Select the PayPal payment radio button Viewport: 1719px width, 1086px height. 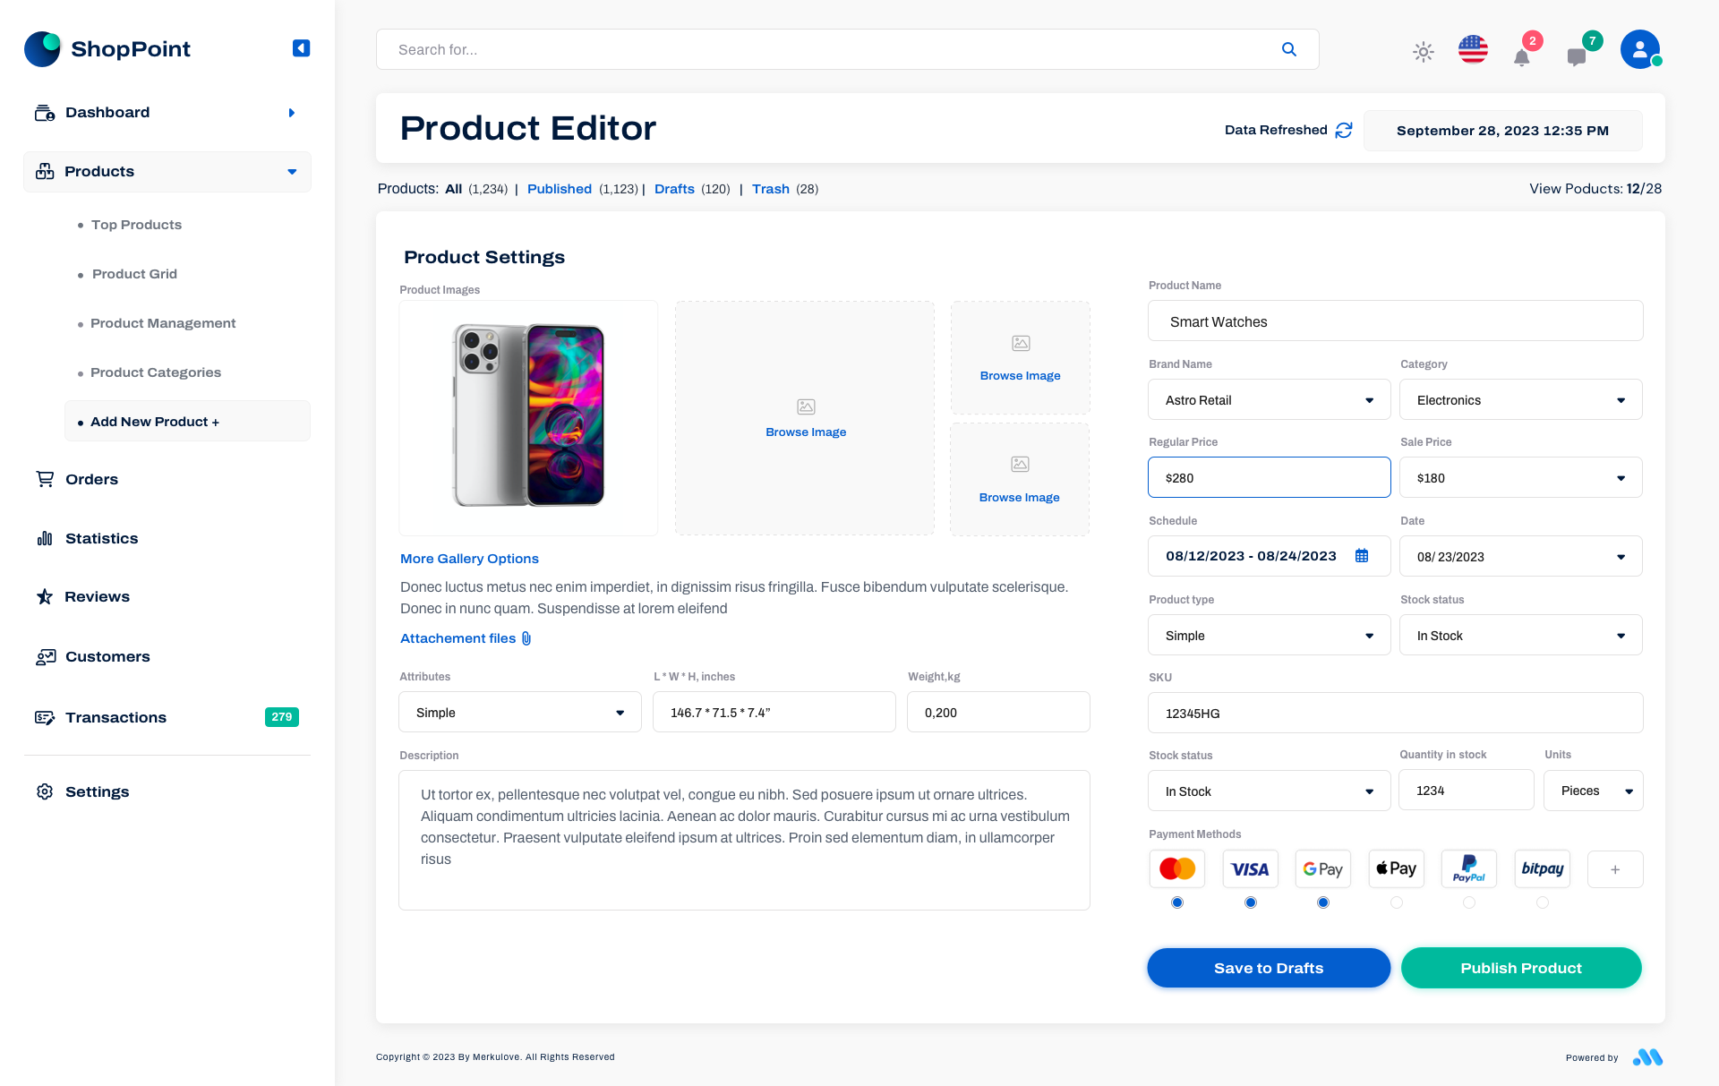coord(1468,902)
